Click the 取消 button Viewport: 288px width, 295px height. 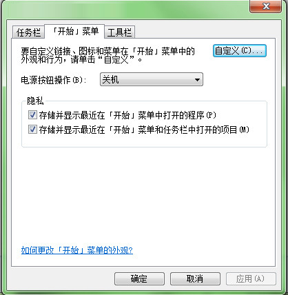click(x=195, y=279)
